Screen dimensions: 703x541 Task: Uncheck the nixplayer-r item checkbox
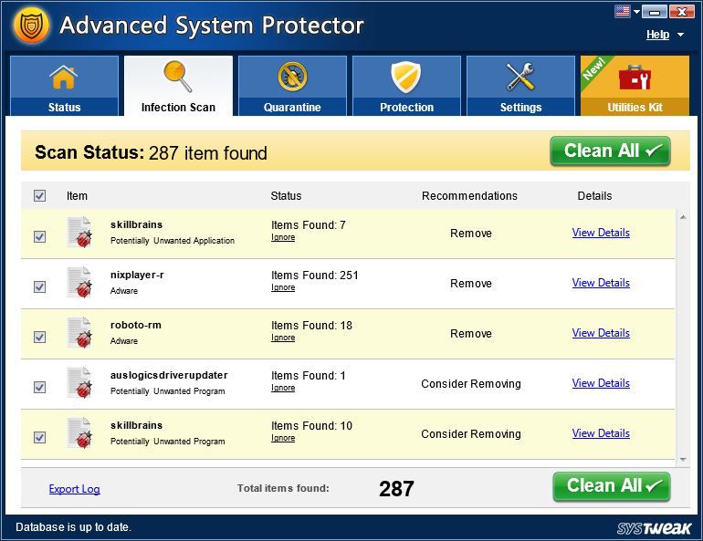click(39, 286)
